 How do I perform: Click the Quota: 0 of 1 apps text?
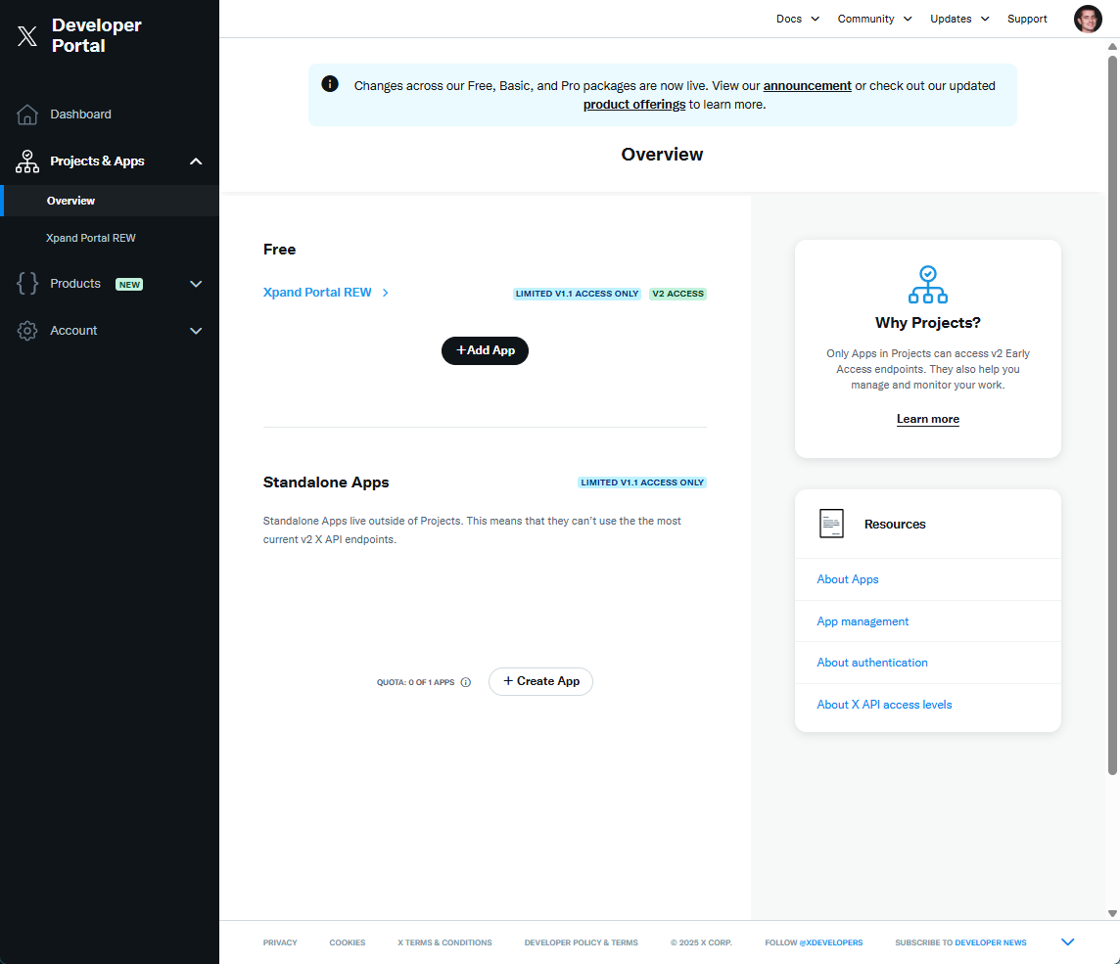pyautogui.click(x=416, y=682)
